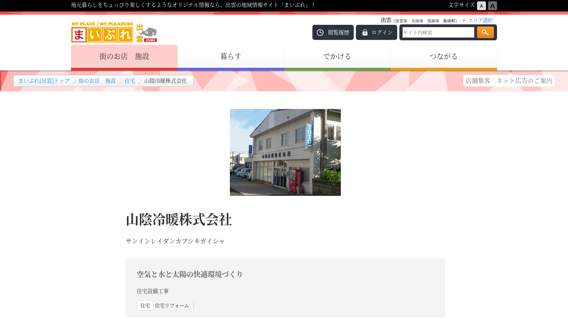Screen dimensions: 568x319
Task: Click the 街のお店 施設 breadcrumb link
Action: point(97,81)
